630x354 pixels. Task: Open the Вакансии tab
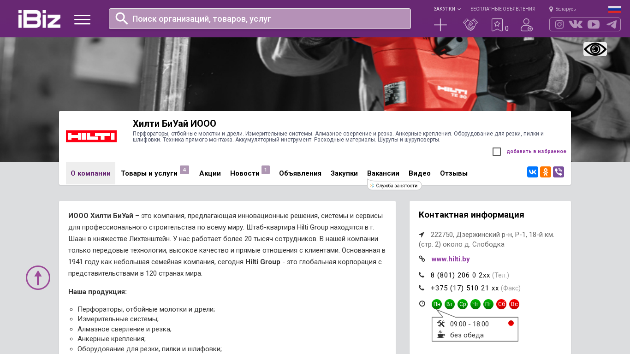click(x=383, y=173)
